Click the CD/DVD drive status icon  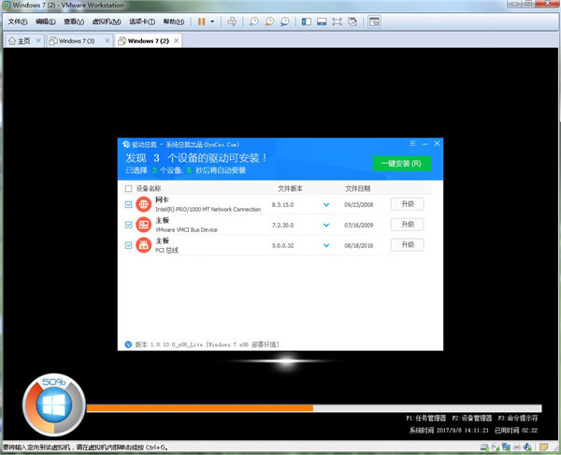[496, 448]
